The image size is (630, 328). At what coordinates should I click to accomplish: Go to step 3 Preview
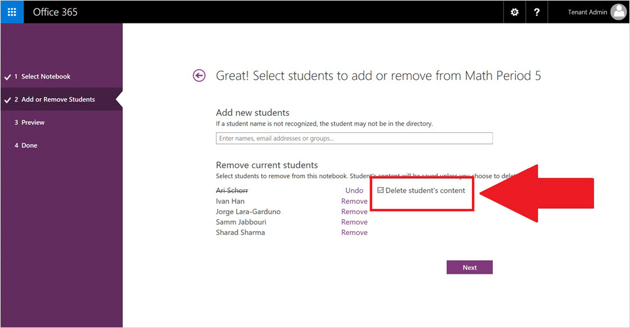[33, 122]
